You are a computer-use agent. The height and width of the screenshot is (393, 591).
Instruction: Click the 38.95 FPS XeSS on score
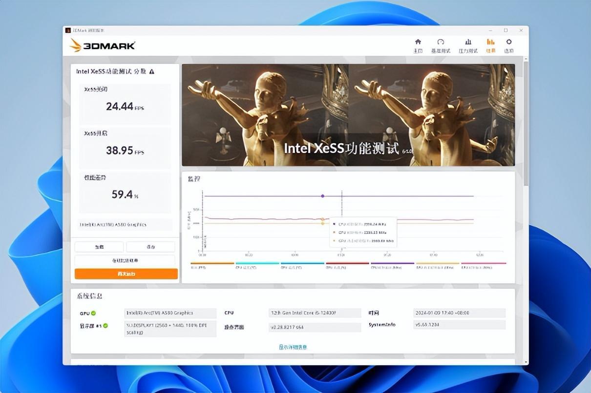tap(125, 150)
